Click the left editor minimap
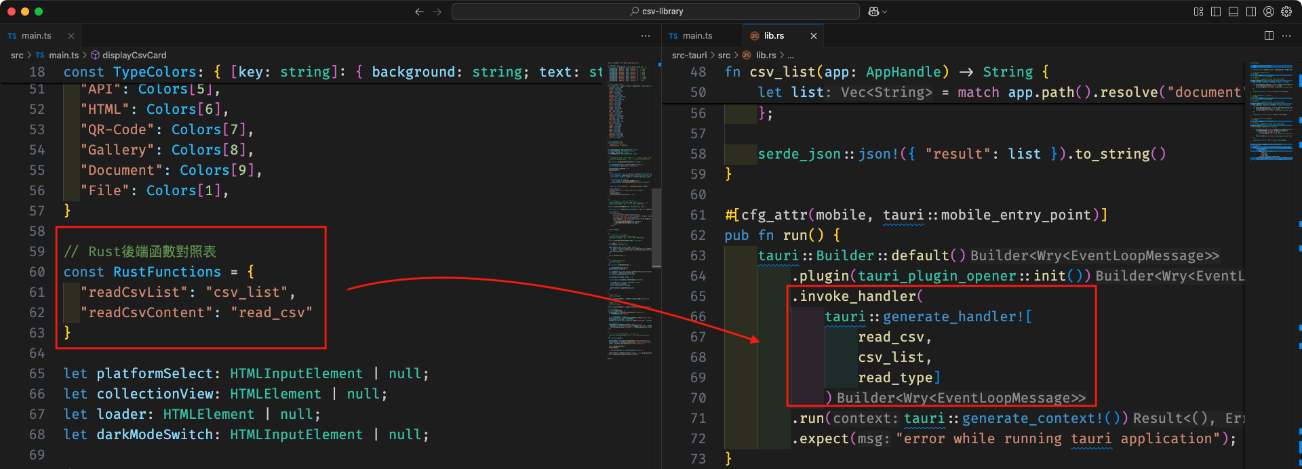This screenshot has width=1302, height=469. 629,210
